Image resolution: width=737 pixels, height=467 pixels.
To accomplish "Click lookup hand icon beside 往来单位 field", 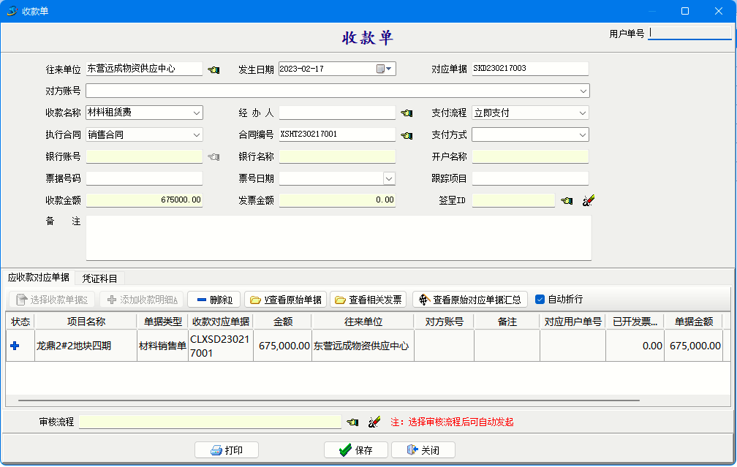I will click(x=213, y=69).
